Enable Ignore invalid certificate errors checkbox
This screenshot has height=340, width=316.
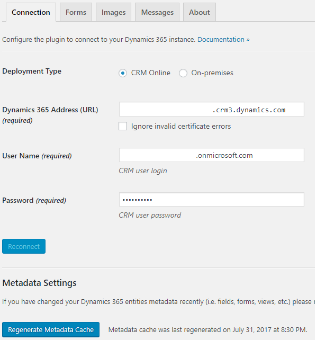(x=123, y=126)
